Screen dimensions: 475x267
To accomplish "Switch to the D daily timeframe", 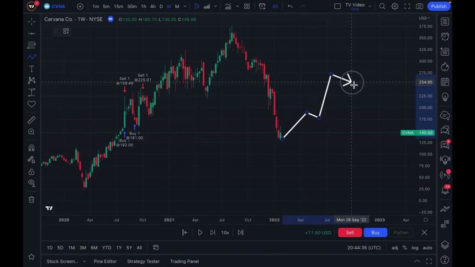I will coord(161,7).
